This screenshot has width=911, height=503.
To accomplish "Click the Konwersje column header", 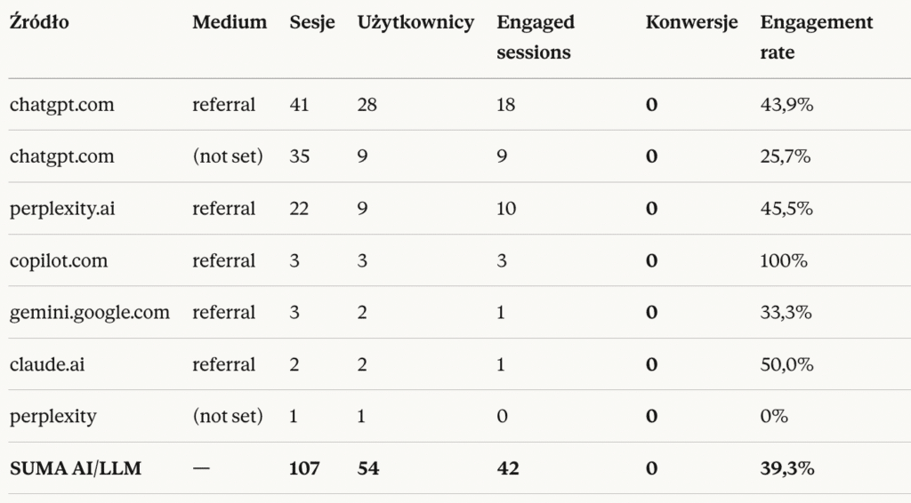I will click(692, 23).
